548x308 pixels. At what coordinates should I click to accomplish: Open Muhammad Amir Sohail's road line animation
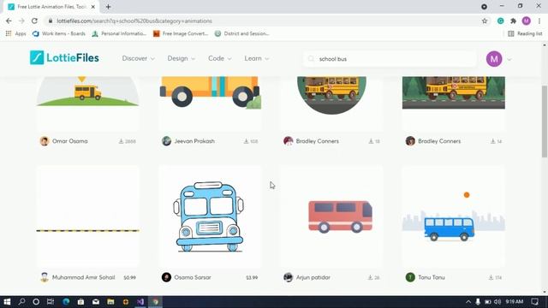[87, 216]
